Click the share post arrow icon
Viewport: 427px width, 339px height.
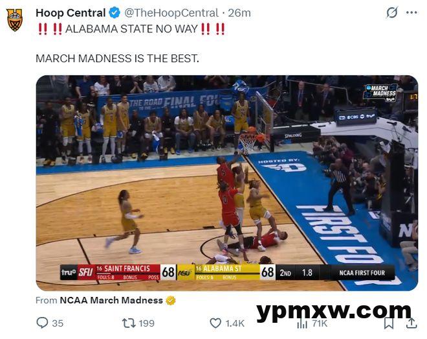[x=411, y=323]
